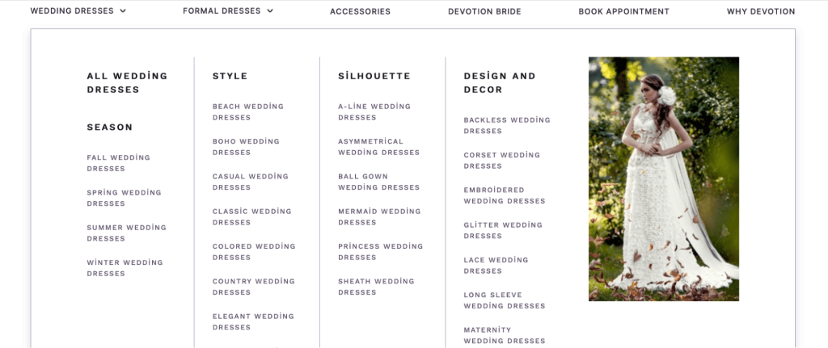
Task: Expand the Formal Dresses dropdown chevron
Action: click(x=270, y=10)
